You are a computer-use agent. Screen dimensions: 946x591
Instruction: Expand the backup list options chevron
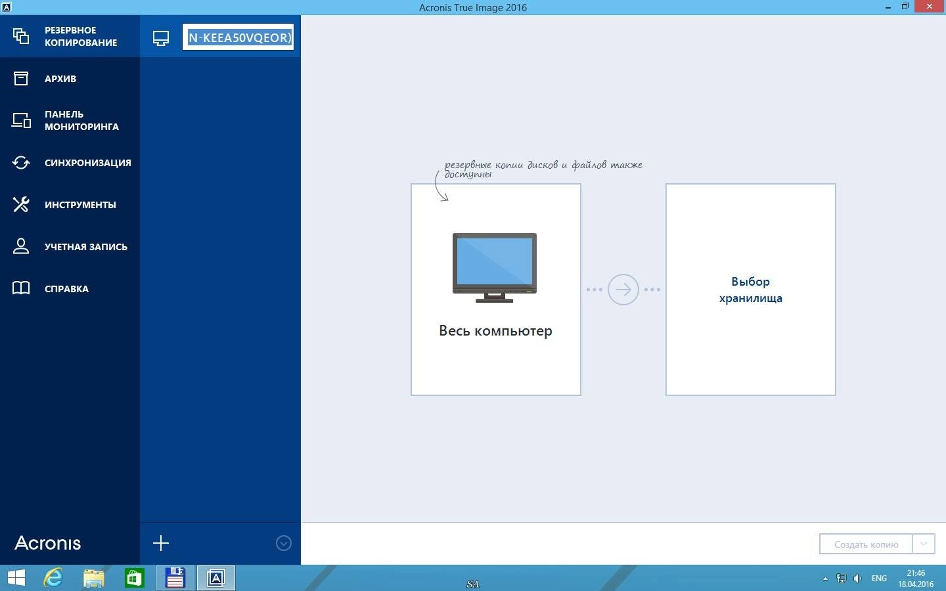click(x=284, y=543)
